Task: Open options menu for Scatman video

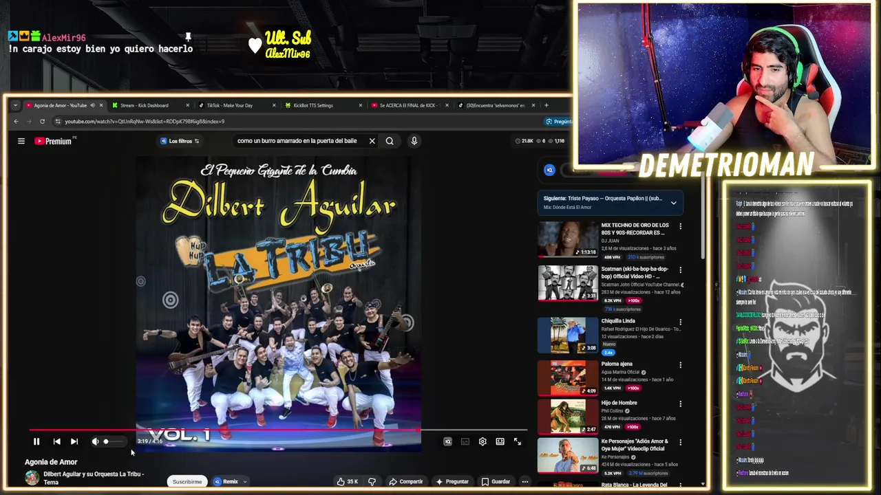Action: (681, 270)
